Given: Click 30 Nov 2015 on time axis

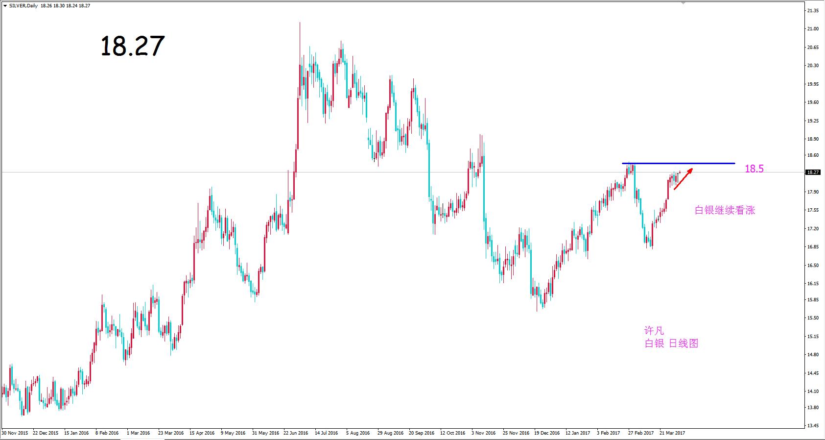Looking at the screenshot, I should (15, 433).
